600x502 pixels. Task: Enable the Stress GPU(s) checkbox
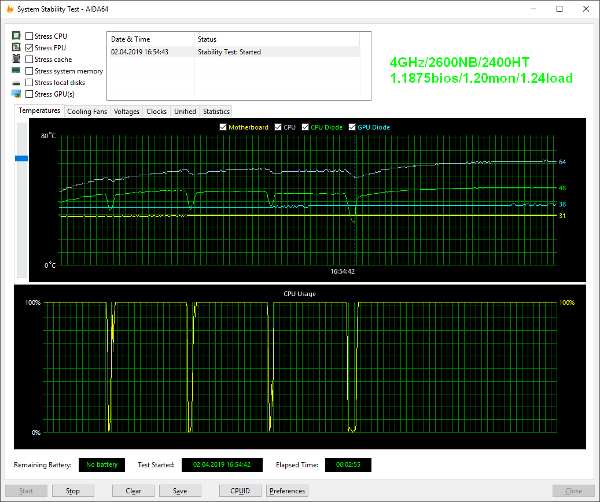29,94
